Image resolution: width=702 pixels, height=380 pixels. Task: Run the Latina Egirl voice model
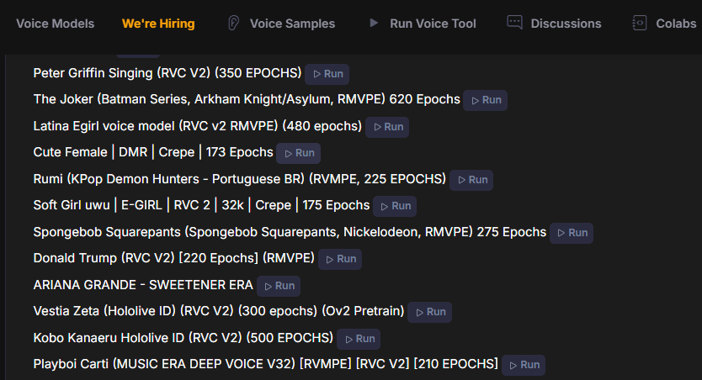tap(387, 127)
